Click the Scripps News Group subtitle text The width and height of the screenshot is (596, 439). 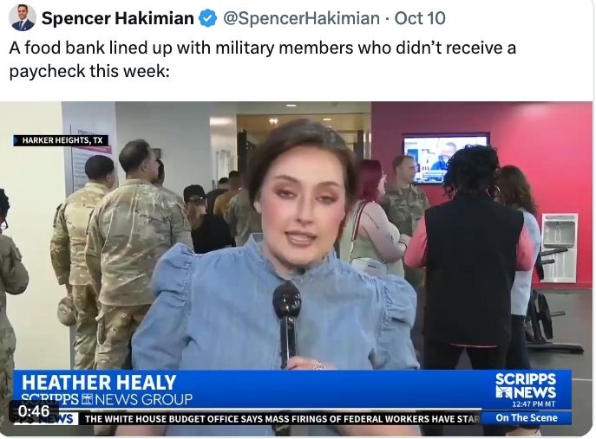107,399
